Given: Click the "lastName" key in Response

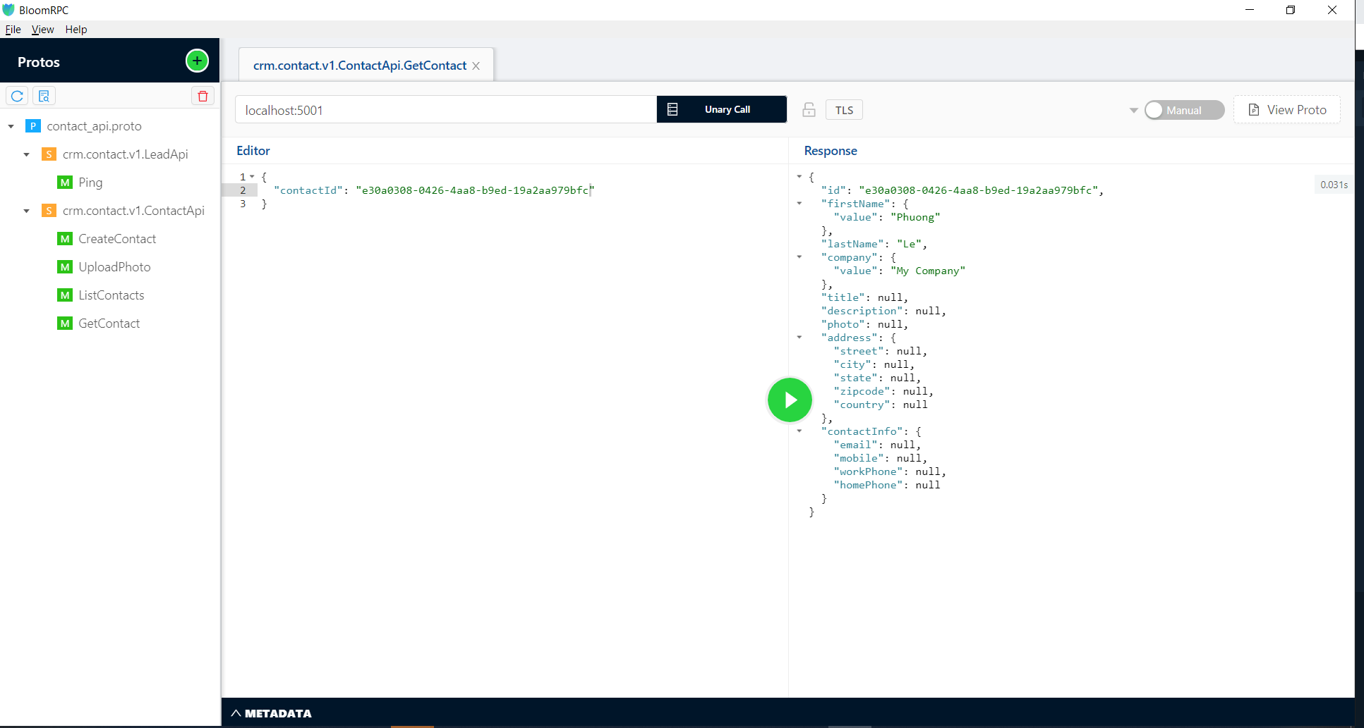Looking at the screenshot, I should coord(852,244).
